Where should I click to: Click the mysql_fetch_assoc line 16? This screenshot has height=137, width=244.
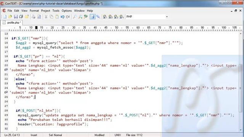pyautogui.click(x=53, y=47)
